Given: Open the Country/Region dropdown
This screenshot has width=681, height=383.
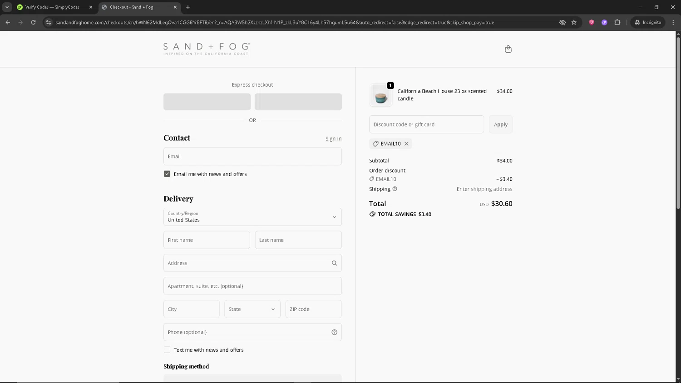Looking at the screenshot, I should [x=252, y=217].
